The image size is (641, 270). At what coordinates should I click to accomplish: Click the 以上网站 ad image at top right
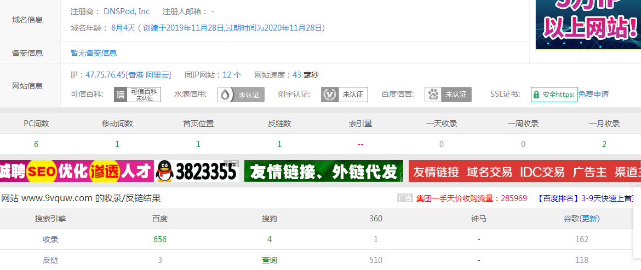click(x=588, y=25)
